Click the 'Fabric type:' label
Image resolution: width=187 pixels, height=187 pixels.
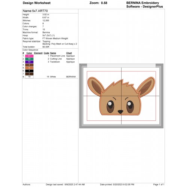(x=28, y=39)
